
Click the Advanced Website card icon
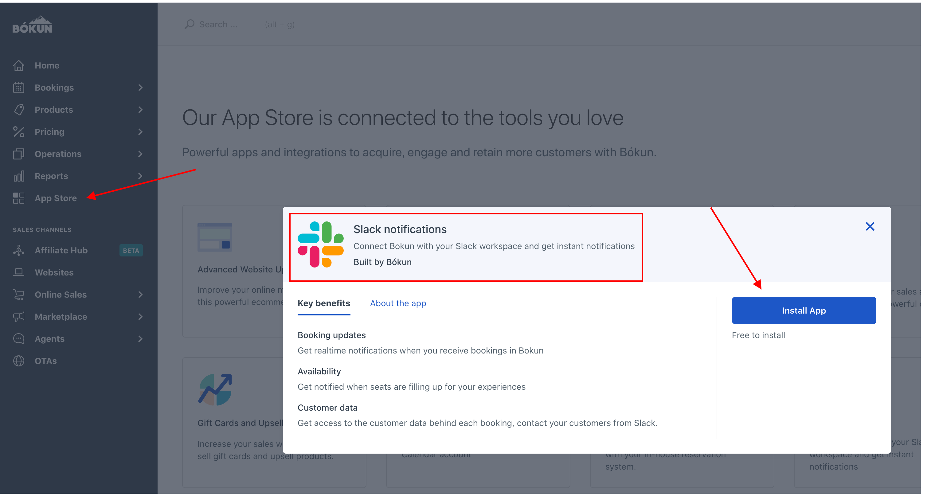coord(216,239)
